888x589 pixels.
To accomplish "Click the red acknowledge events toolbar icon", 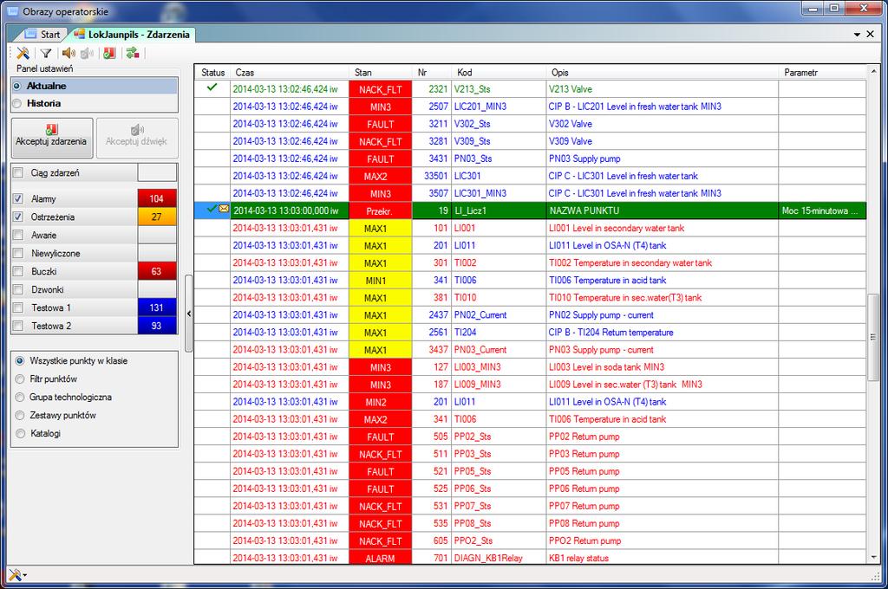I will [109, 53].
